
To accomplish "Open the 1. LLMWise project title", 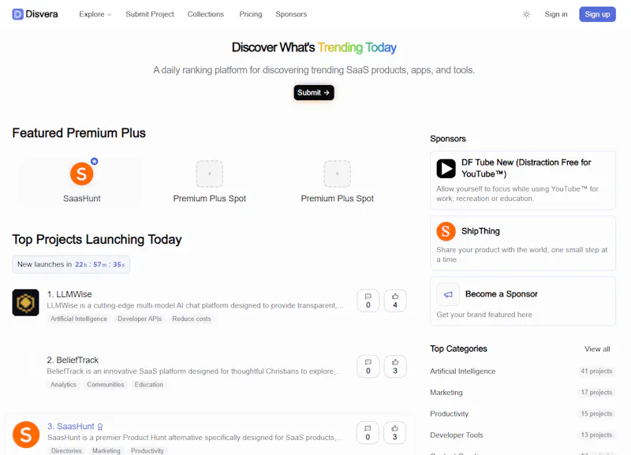I will (69, 294).
